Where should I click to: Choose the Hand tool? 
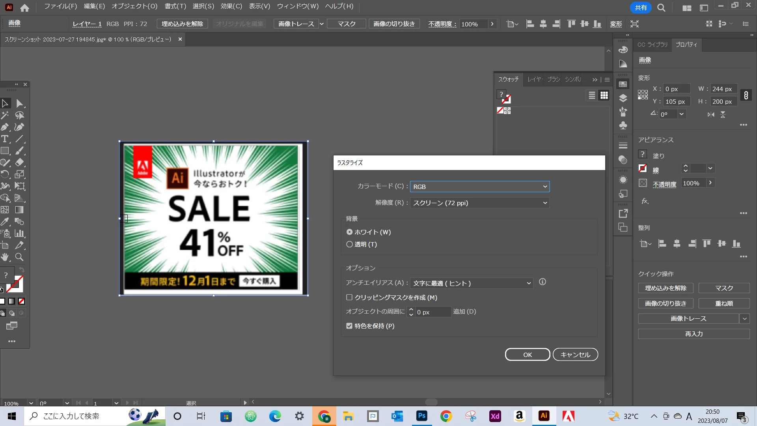pos(5,257)
